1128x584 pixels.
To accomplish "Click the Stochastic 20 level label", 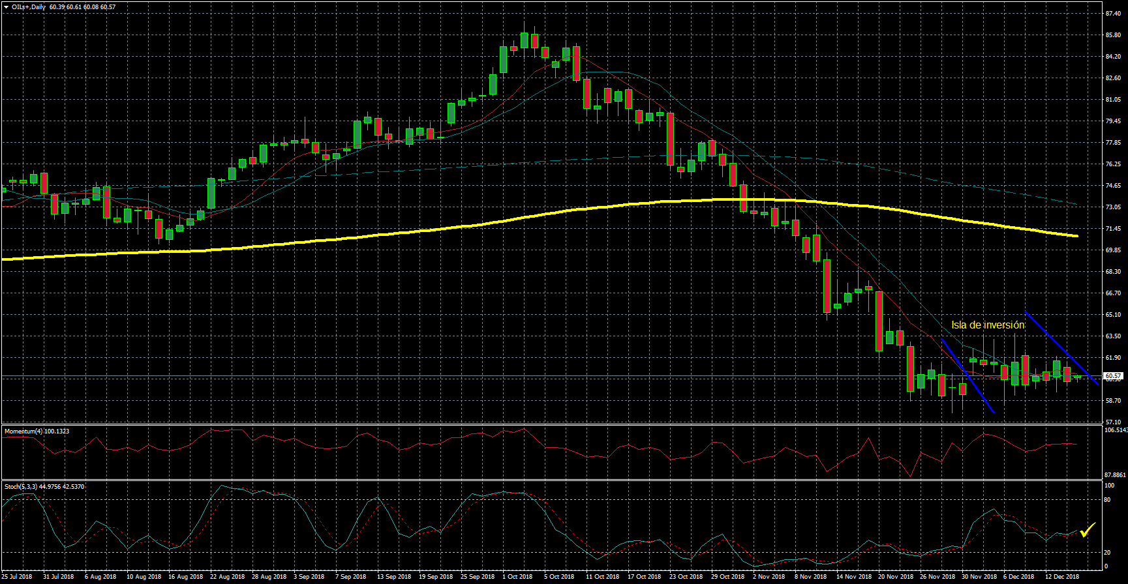I will pos(1107,553).
